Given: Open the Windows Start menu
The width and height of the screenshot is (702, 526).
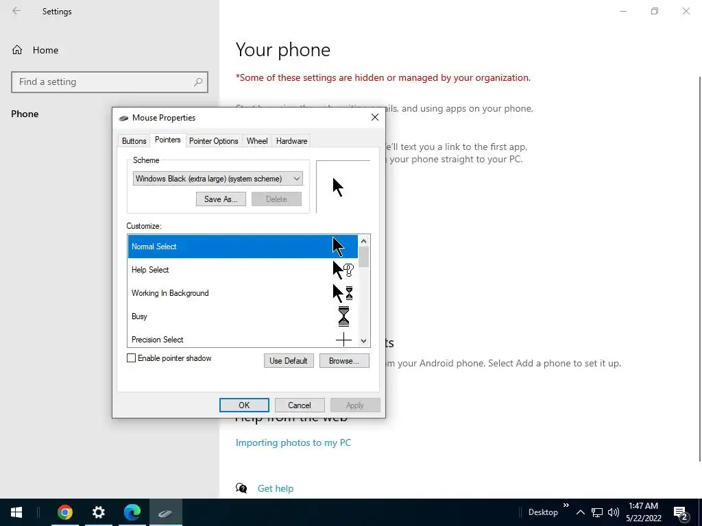Looking at the screenshot, I should pos(16,512).
